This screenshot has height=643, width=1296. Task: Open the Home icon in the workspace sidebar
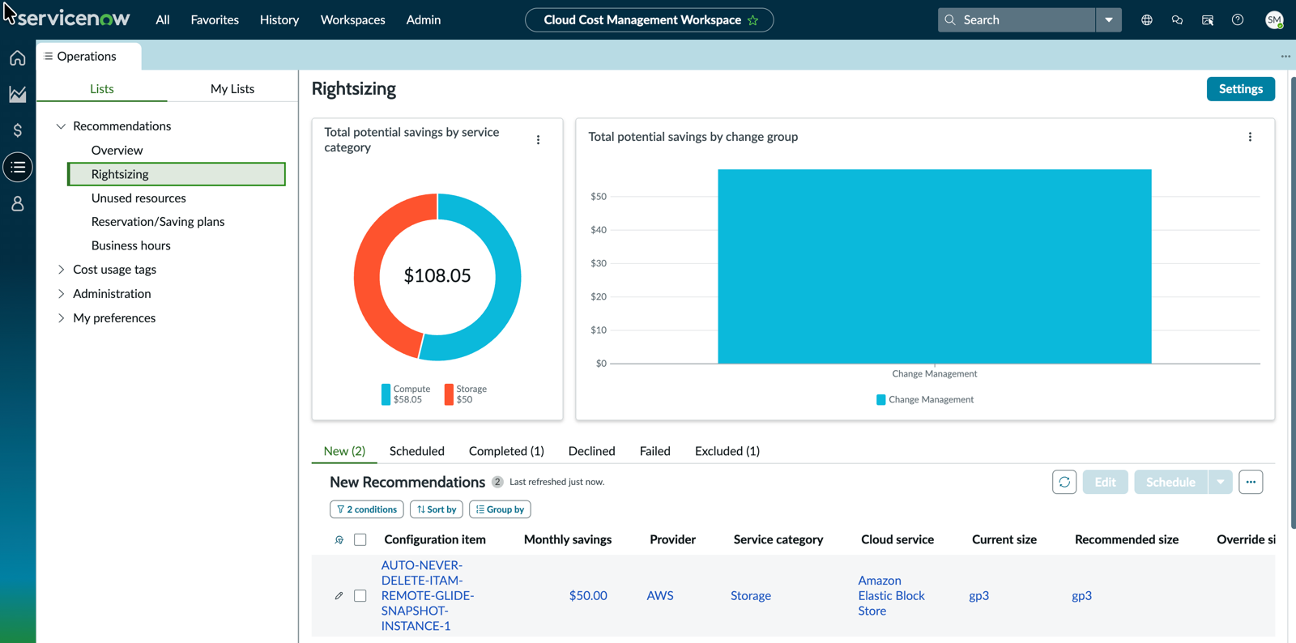pos(18,58)
